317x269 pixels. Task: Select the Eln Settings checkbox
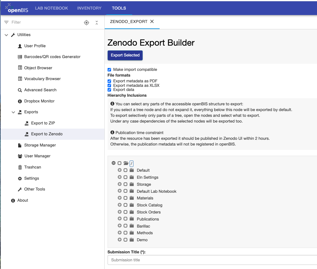point(125,177)
